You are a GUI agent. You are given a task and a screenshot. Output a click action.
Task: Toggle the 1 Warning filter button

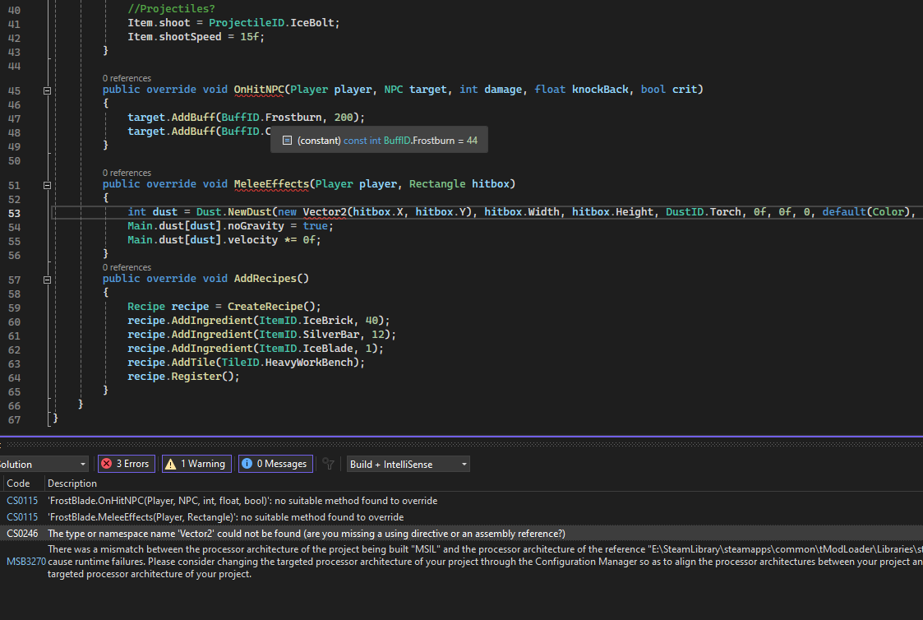[196, 464]
